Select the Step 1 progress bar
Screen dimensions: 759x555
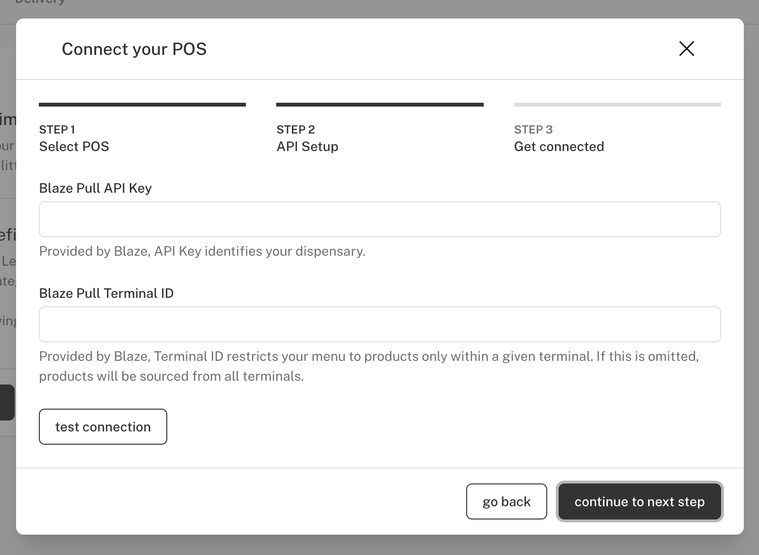[142, 105]
